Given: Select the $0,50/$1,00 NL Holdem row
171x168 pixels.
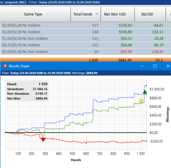Looking at the screenshot, I should (x=85, y=25).
